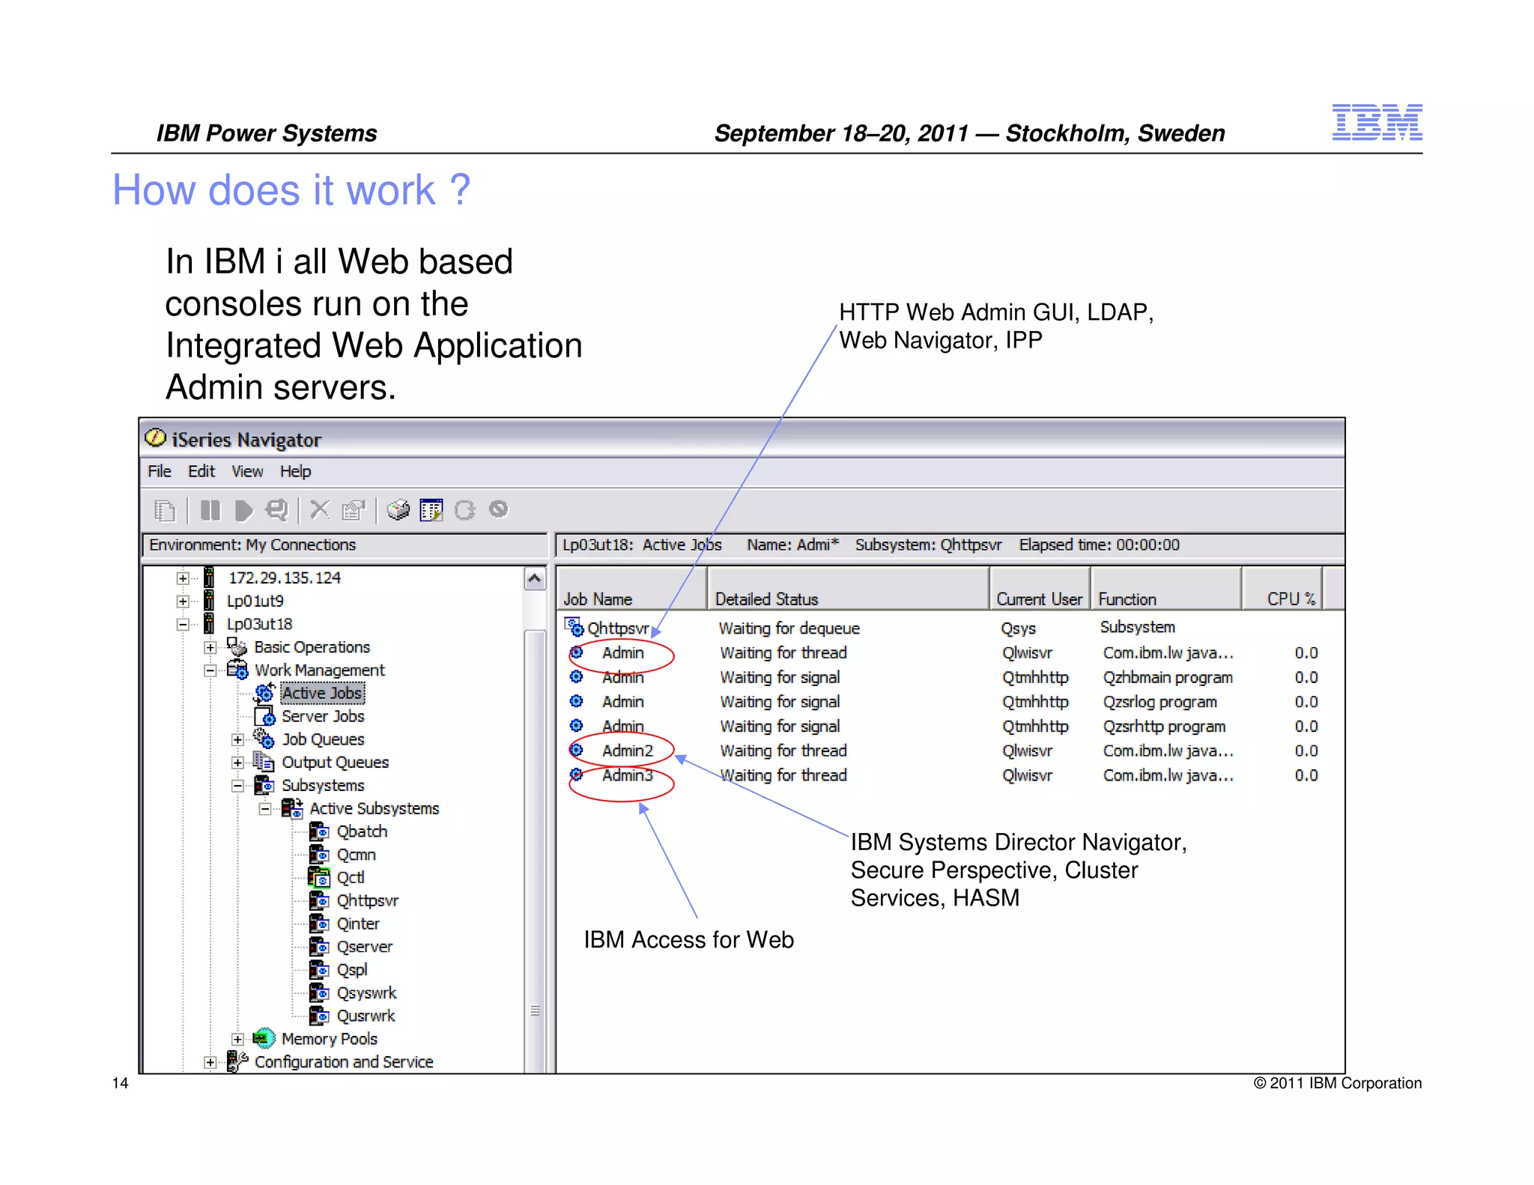Click the printer output toolbar icon
The image size is (1534, 1185).
point(398,511)
